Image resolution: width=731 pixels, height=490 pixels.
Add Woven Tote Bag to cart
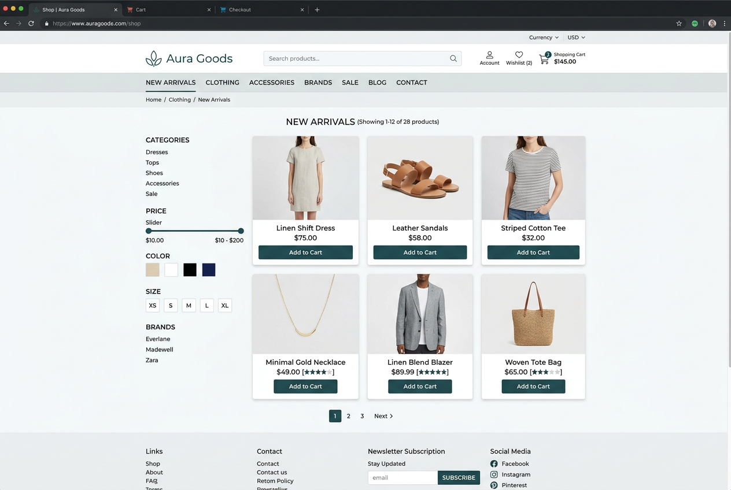click(x=533, y=387)
